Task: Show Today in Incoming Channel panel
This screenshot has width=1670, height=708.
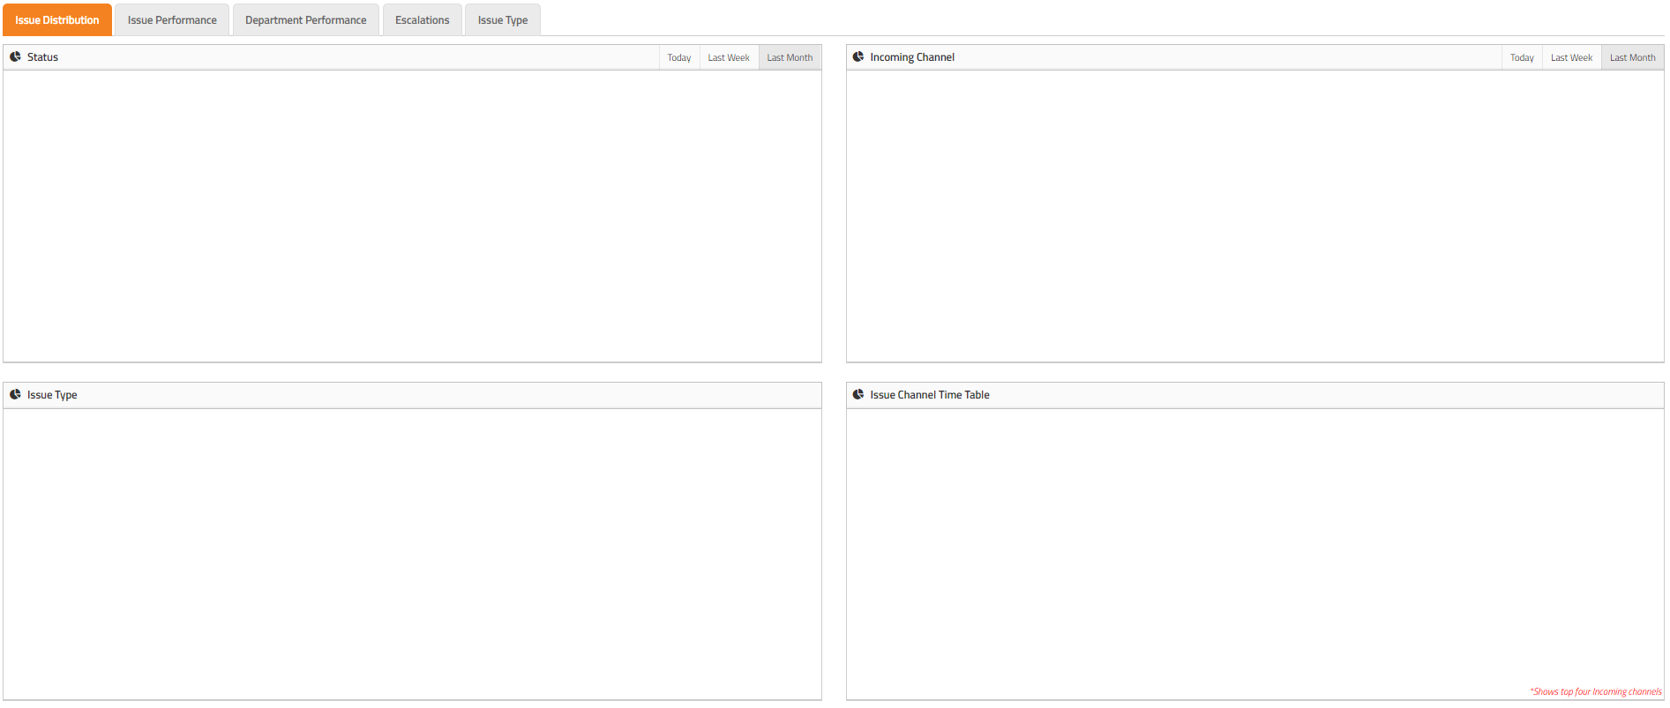Action: [x=1522, y=57]
